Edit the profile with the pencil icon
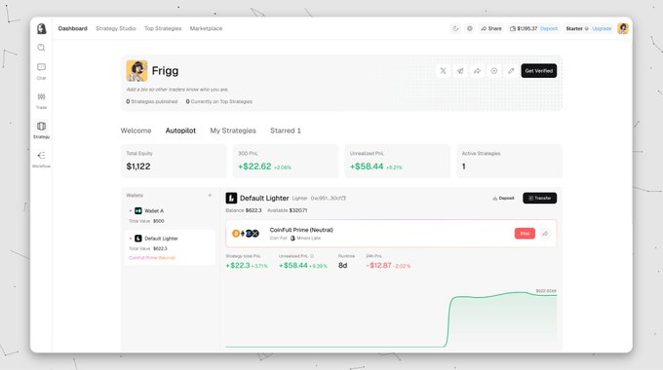Viewport: 663px width, 370px height. pos(511,71)
